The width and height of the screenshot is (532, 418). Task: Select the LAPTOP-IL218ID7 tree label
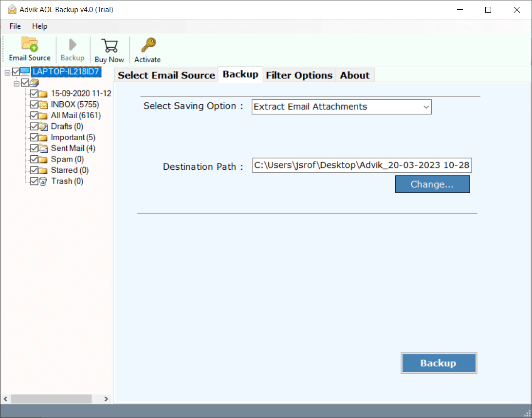click(66, 72)
